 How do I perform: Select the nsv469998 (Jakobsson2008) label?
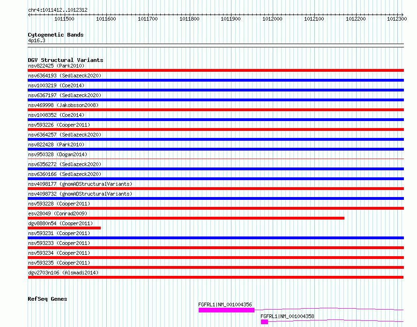(63, 105)
